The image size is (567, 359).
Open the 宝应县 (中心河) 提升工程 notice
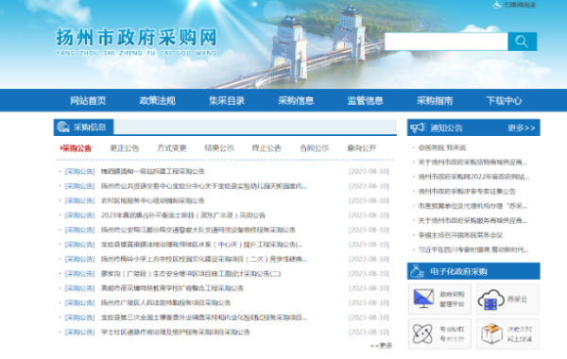pos(202,245)
